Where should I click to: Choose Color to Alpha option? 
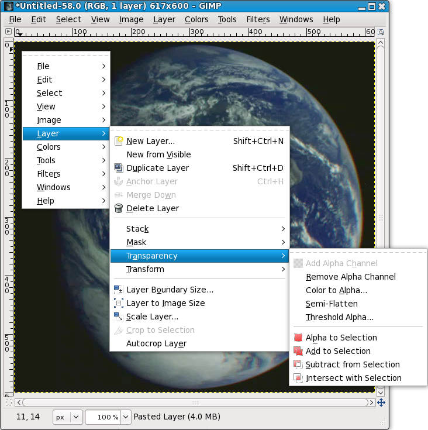pos(336,290)
